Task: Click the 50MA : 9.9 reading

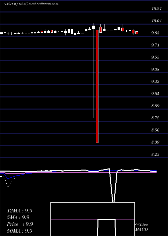Action: tap(19, 231)
